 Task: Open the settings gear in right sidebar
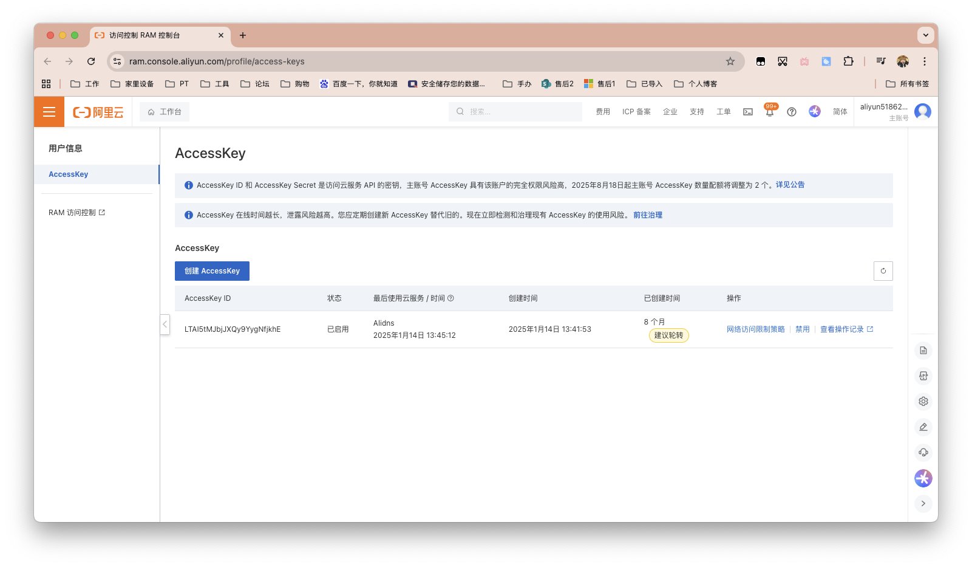pos(923,402)
